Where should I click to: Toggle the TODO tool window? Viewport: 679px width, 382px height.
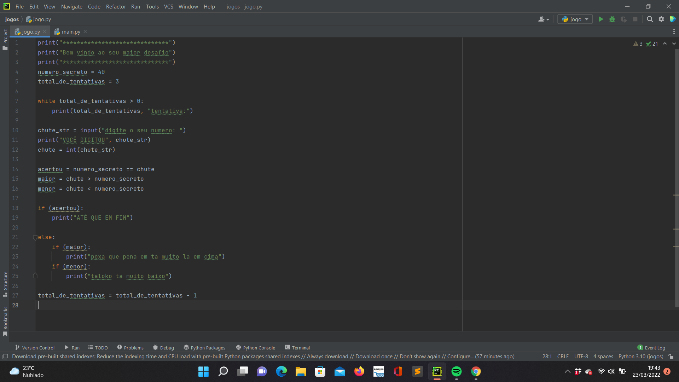98,348
